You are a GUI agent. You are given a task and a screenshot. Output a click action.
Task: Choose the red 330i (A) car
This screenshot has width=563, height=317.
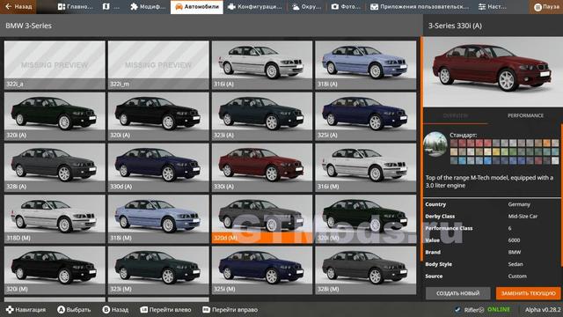click(262, 168)
